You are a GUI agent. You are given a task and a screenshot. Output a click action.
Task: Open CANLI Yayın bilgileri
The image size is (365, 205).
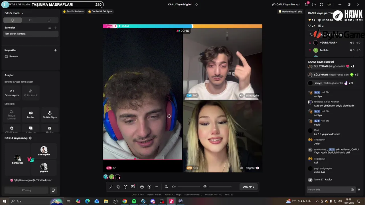pos(180,5)
